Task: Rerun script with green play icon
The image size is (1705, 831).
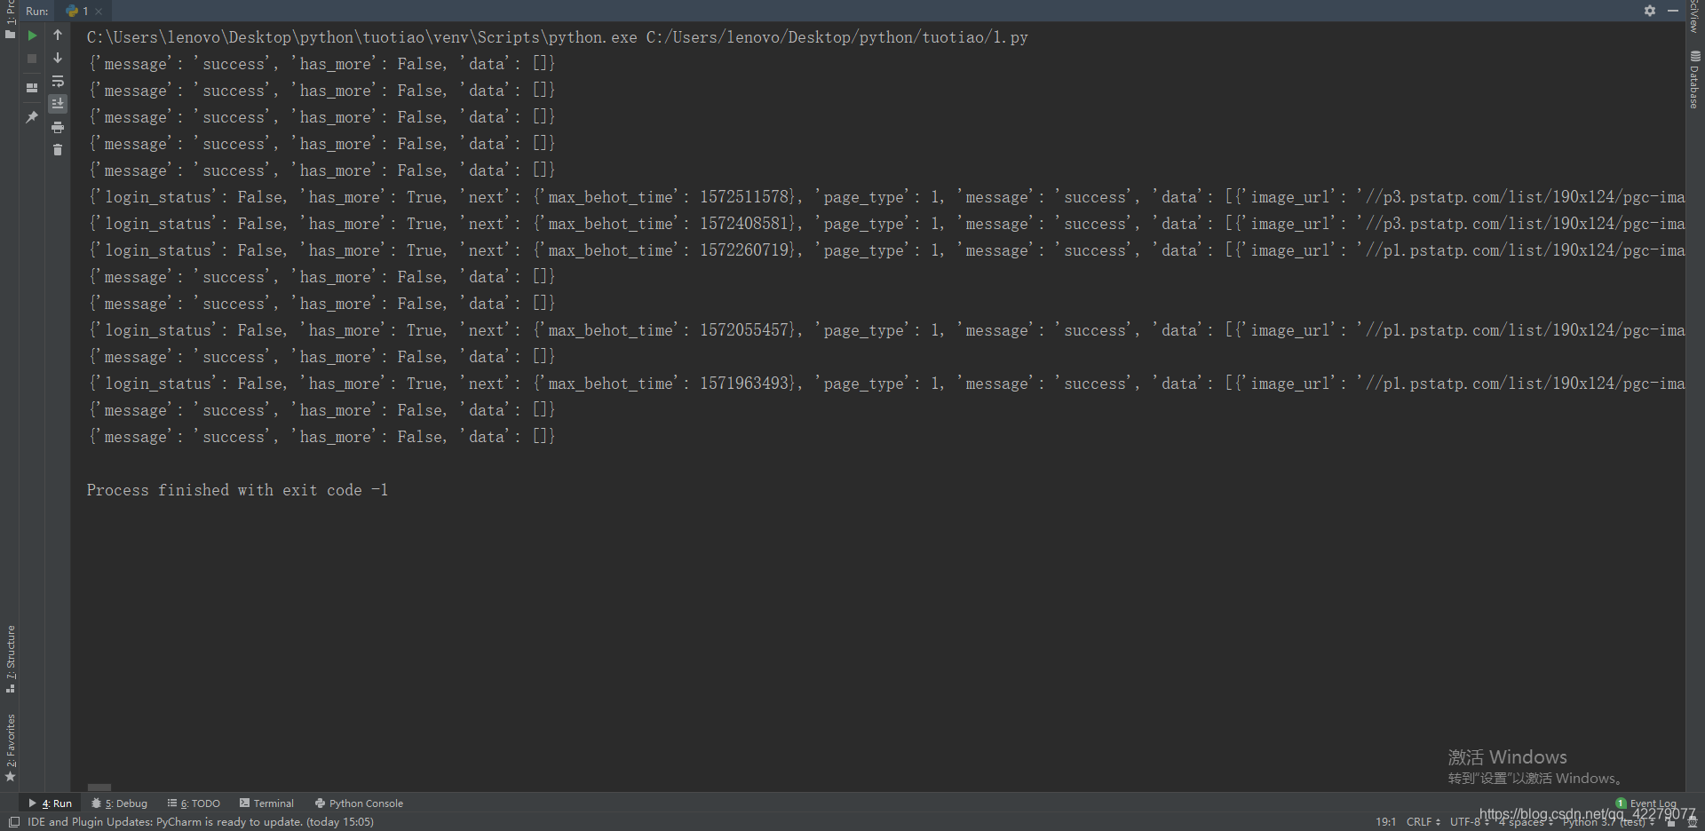Action: 32,36
